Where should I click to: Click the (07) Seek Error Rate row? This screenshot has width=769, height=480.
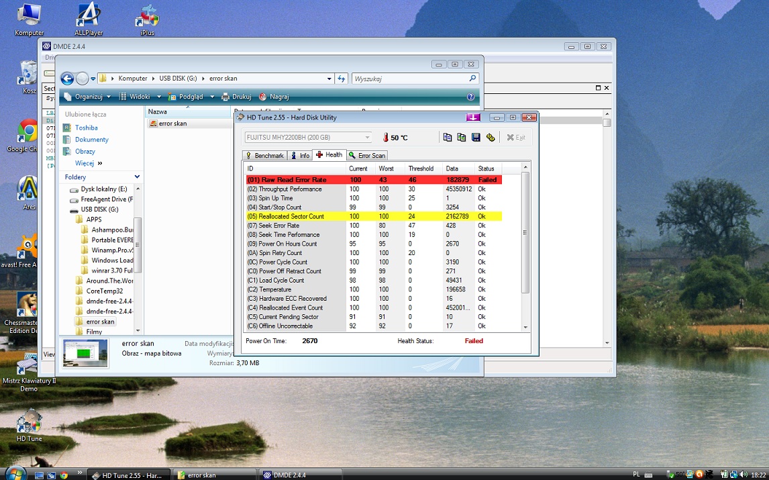tap(374, 226)
